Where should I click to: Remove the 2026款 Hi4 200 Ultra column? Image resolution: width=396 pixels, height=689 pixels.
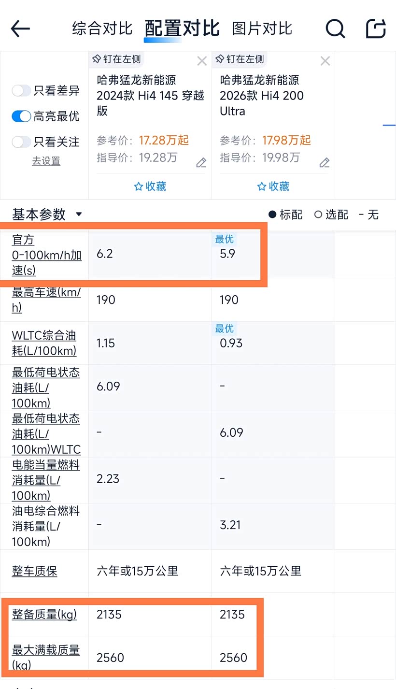pos(325,61)
